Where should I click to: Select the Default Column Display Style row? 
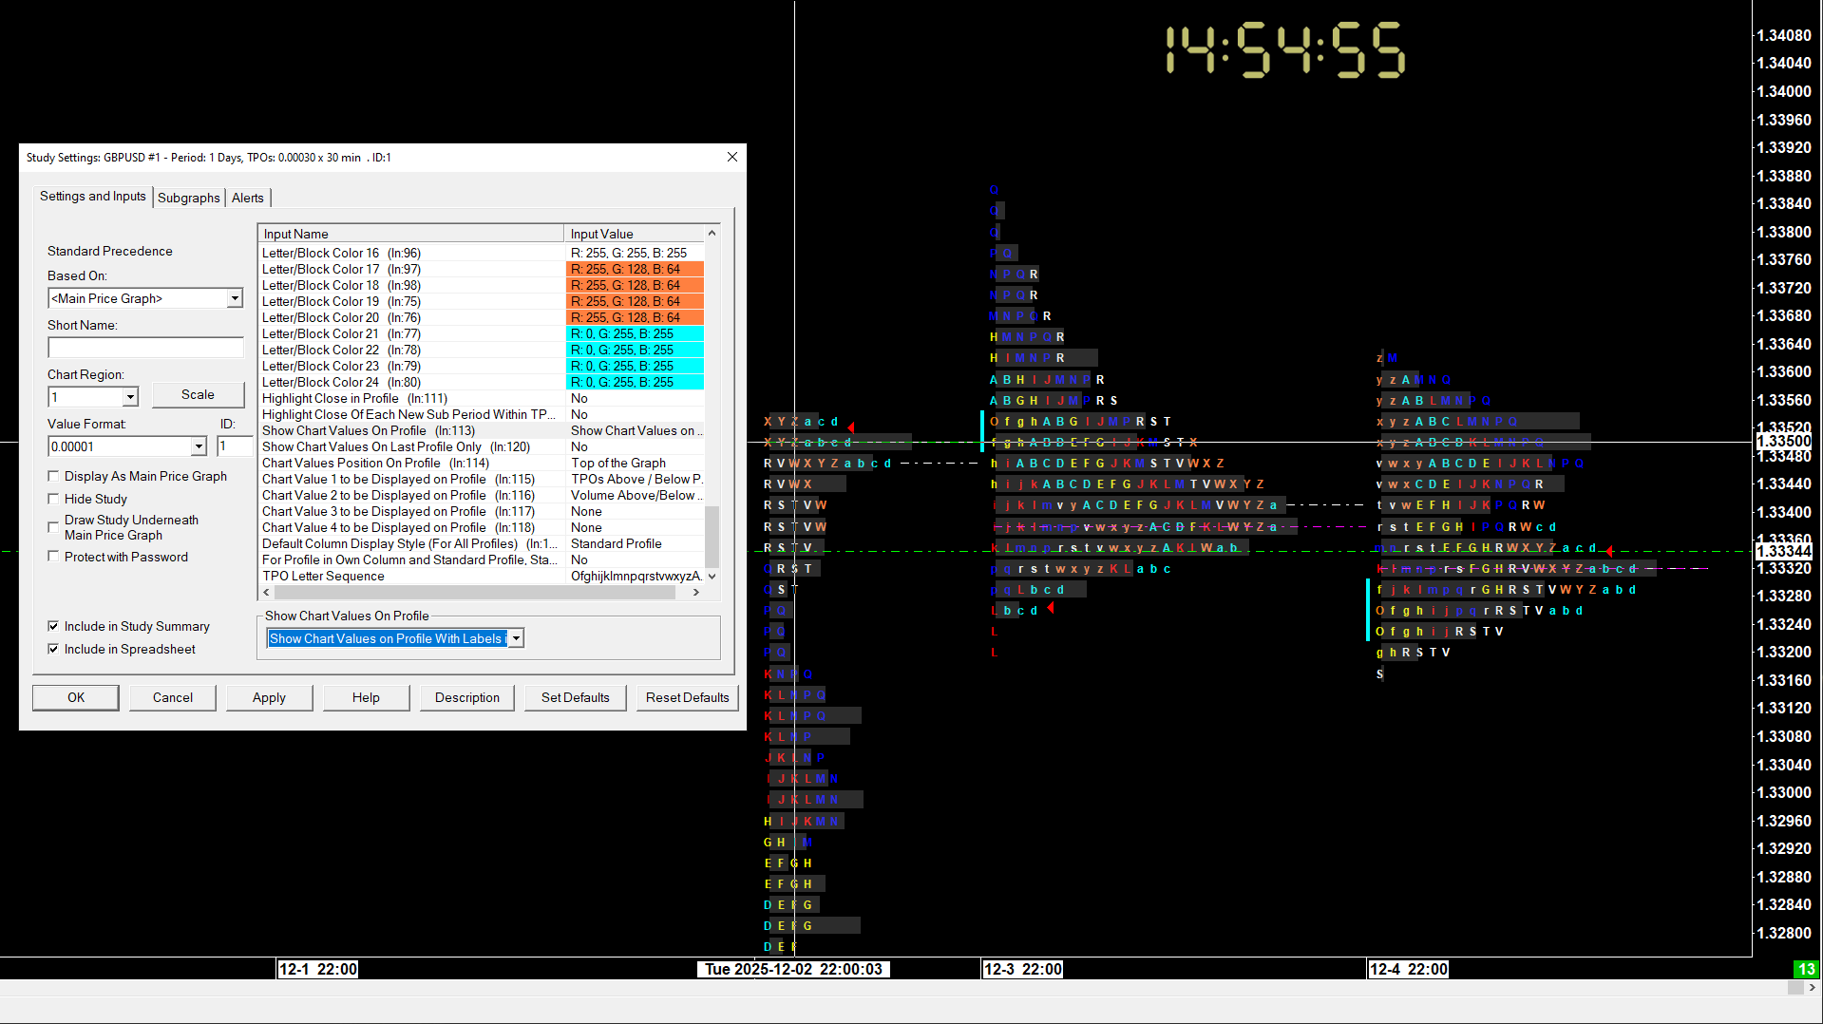[481, 543]
